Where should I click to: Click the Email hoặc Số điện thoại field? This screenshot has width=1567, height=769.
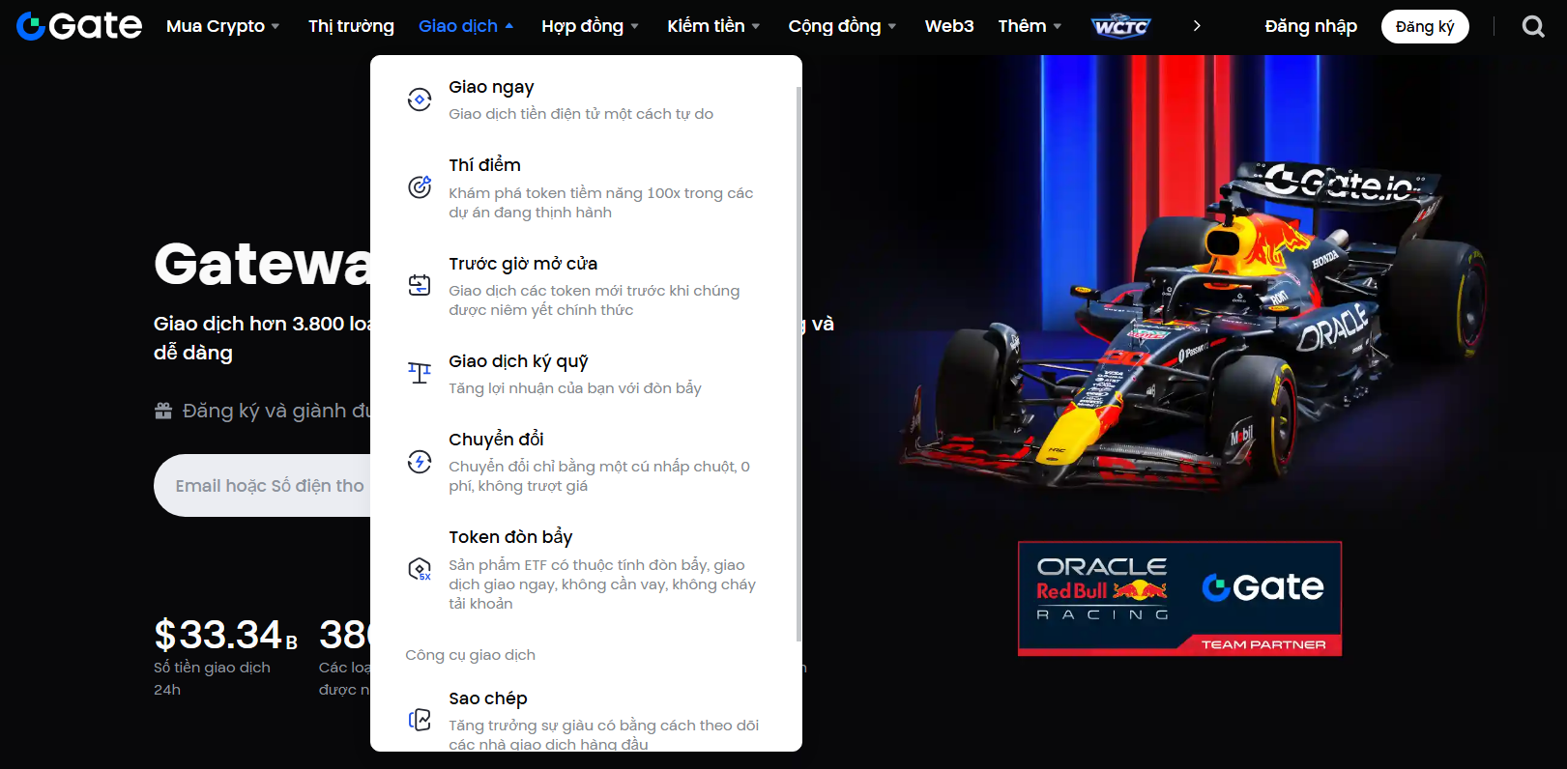[x=263, y=486]
